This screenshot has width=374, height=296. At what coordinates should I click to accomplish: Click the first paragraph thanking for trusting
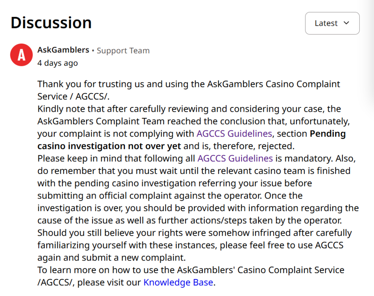189,90
